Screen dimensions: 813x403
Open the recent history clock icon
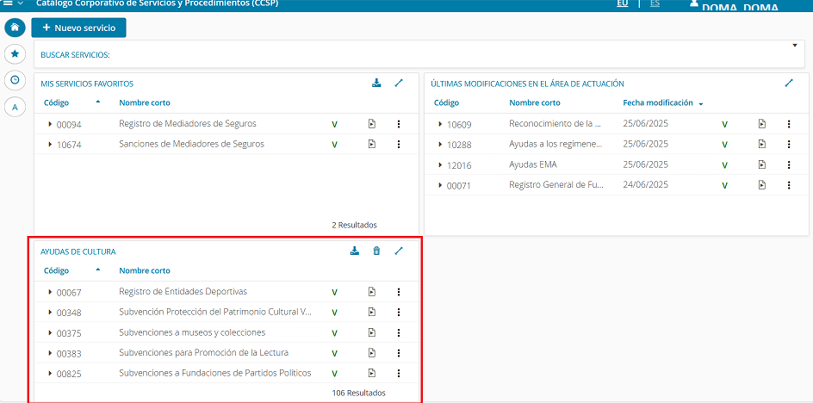tap(15, 80)
